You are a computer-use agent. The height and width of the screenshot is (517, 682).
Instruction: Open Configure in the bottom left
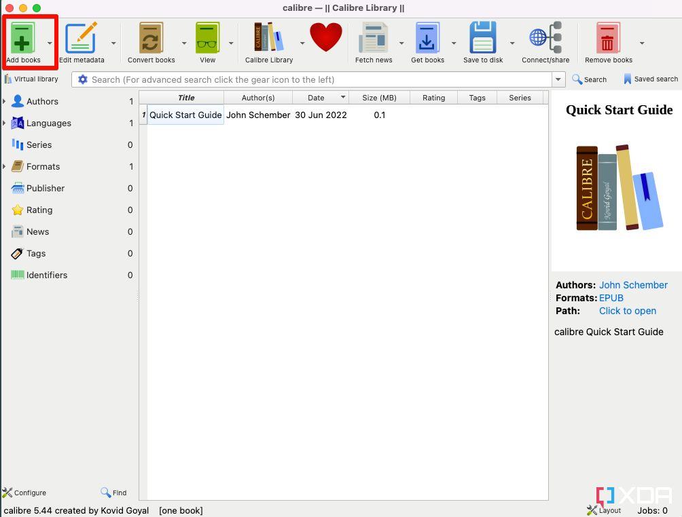point(24,493)
